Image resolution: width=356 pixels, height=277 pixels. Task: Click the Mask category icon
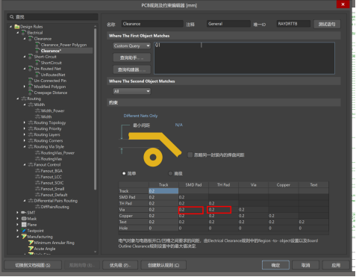click(x=24, y=219)
